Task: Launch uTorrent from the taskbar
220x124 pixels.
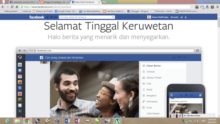Action: (x=117, y=121)
